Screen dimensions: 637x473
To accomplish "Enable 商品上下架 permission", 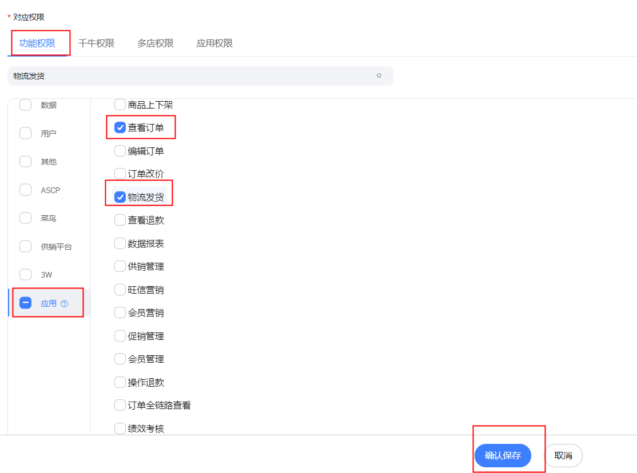I will click(x=120, y=105).
